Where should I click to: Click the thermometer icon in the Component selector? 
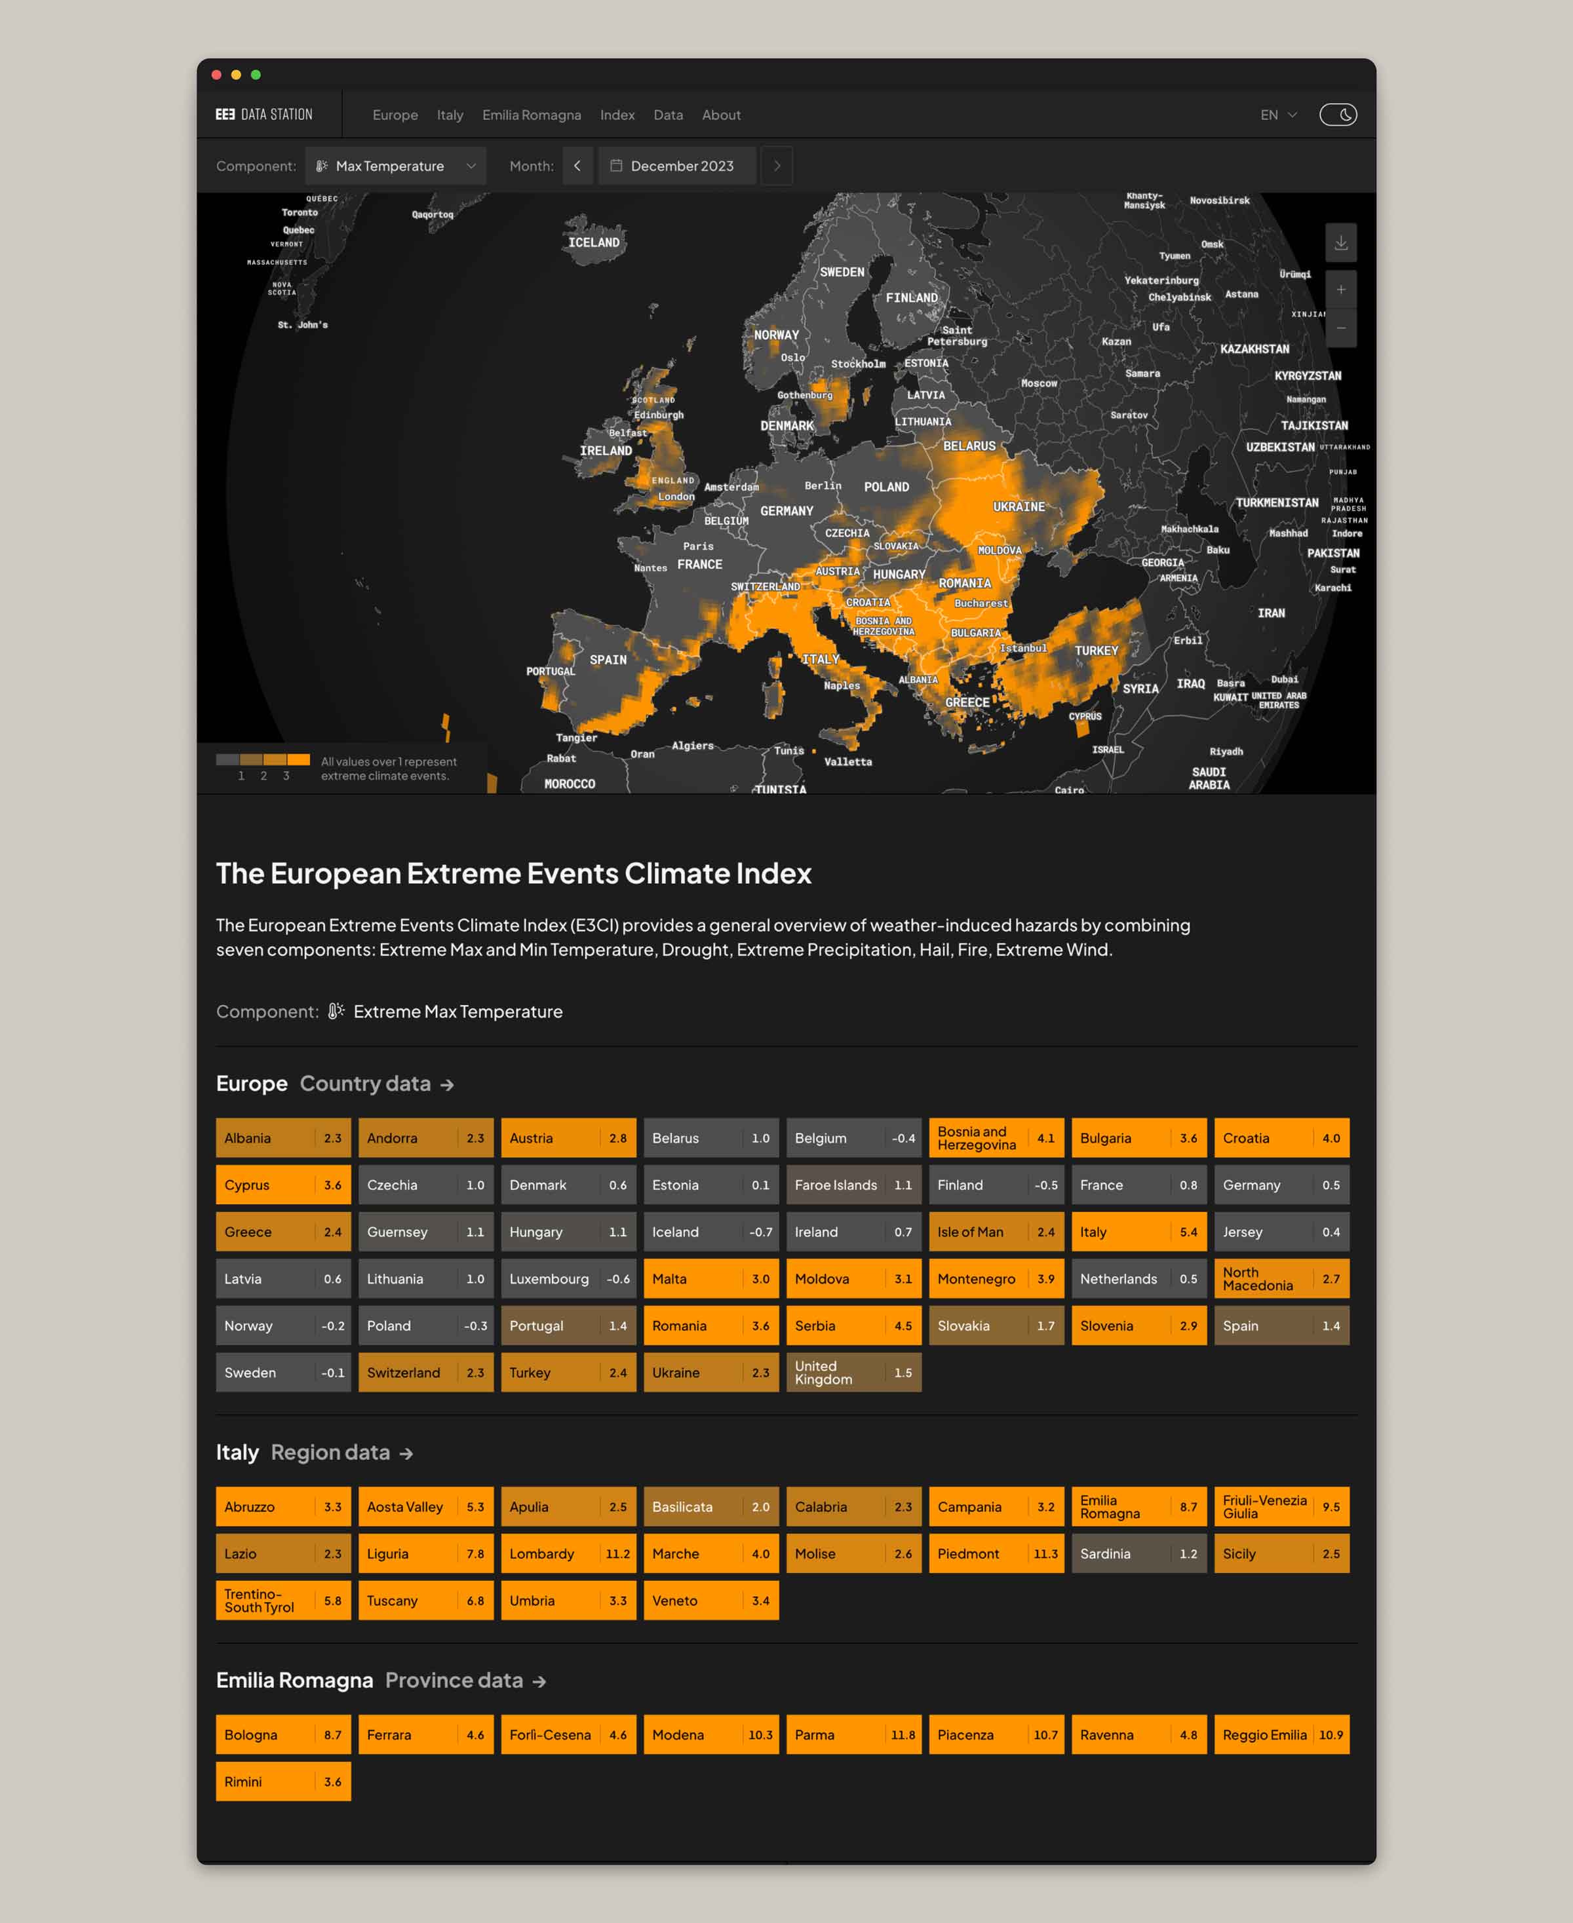click(x=322, y=166)
